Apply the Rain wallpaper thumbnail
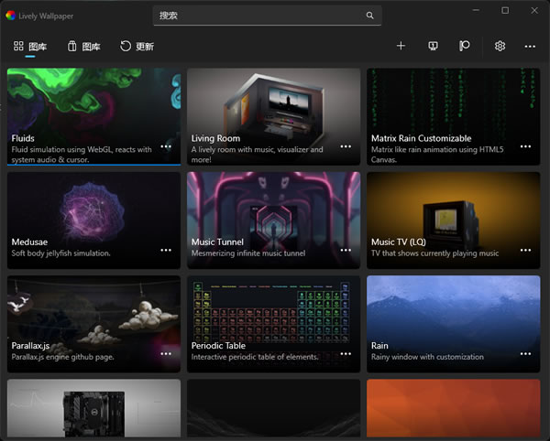550x441 pixels. click(453, 311)
